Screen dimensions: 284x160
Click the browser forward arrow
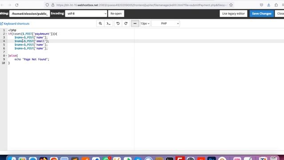[x=9, y=5]
